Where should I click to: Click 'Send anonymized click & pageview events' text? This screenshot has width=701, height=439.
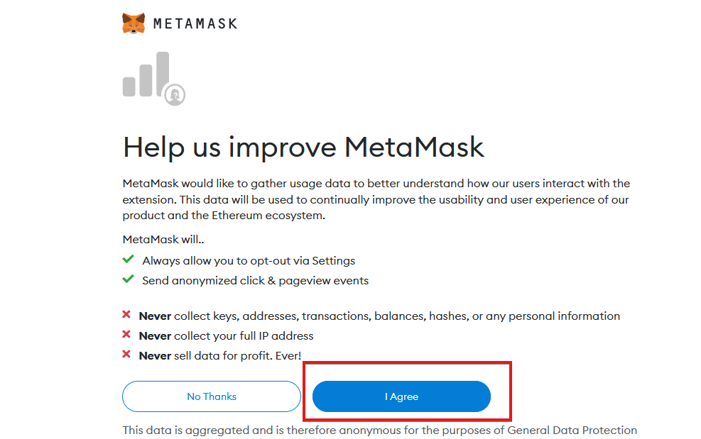[255, 281]
